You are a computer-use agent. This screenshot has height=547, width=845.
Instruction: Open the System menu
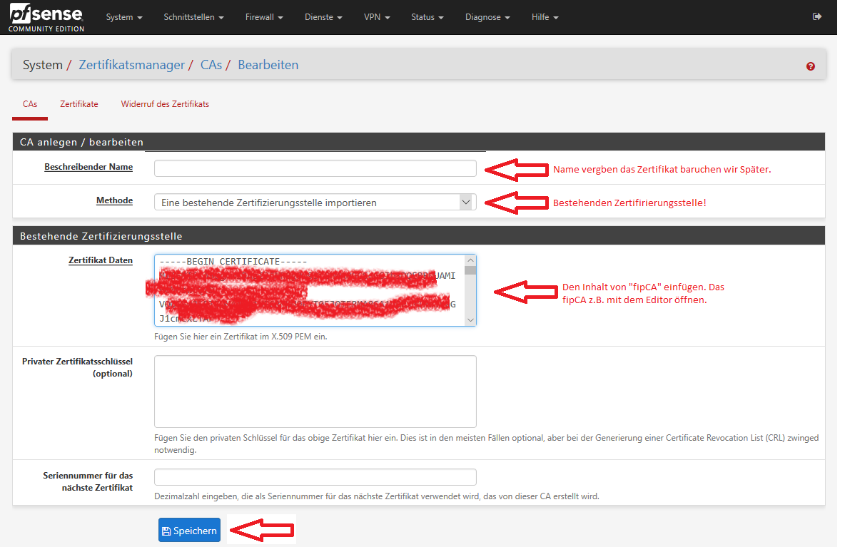[124, 17]
